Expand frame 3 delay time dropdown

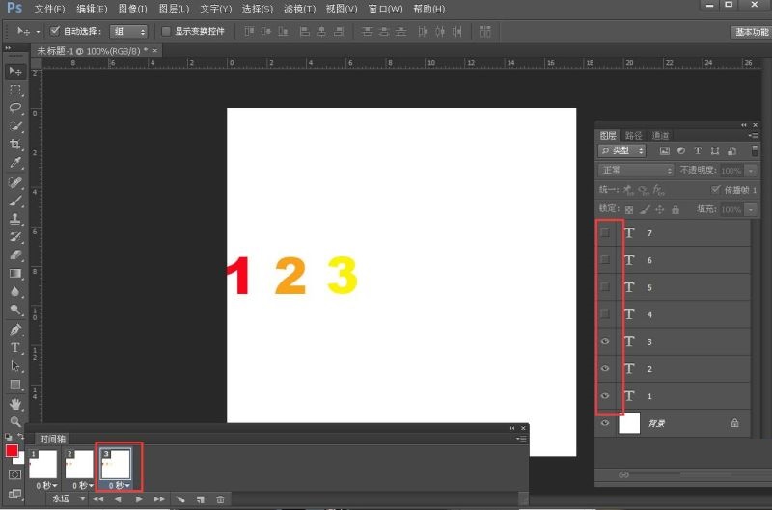tap(120, 485)
